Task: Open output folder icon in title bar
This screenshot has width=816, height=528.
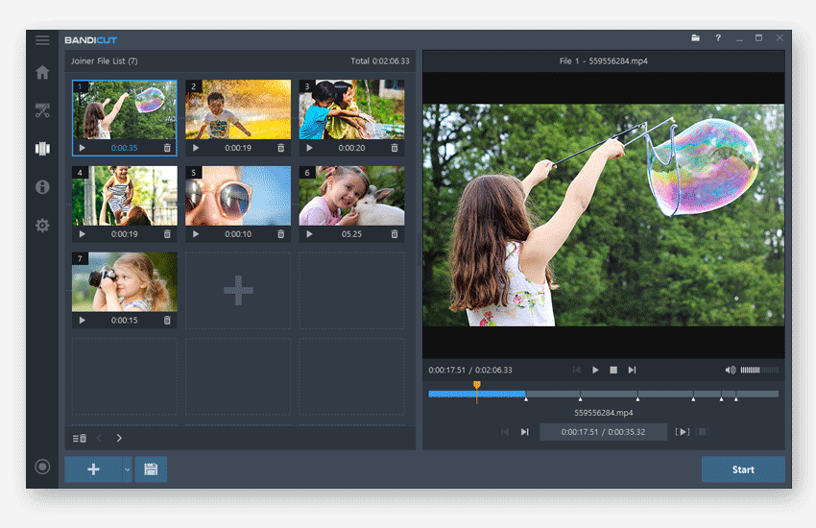Action: [x=695, y=38]
